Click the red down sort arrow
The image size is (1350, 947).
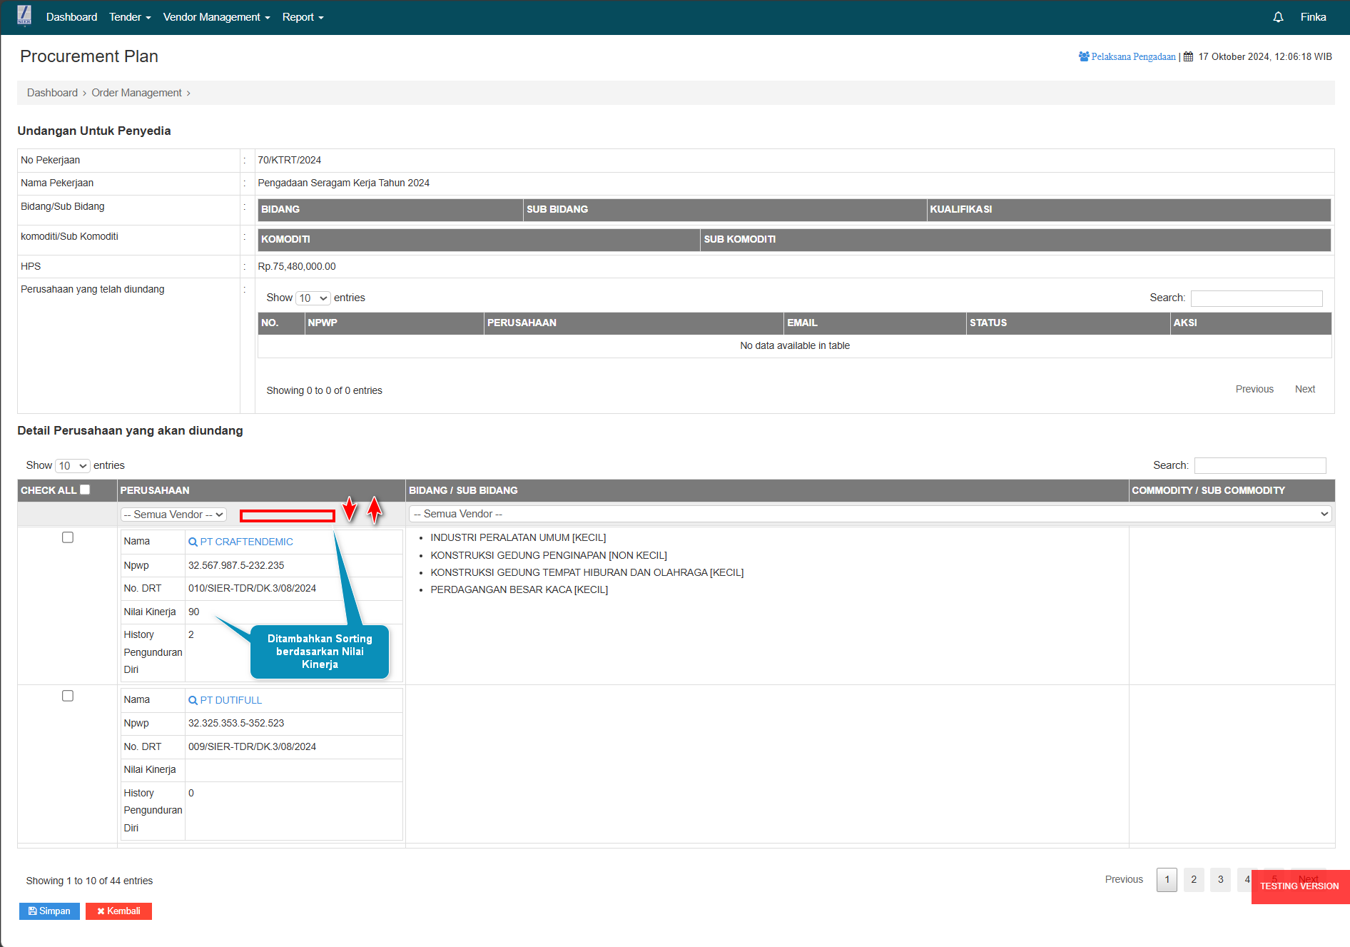[x=349, y=509]
